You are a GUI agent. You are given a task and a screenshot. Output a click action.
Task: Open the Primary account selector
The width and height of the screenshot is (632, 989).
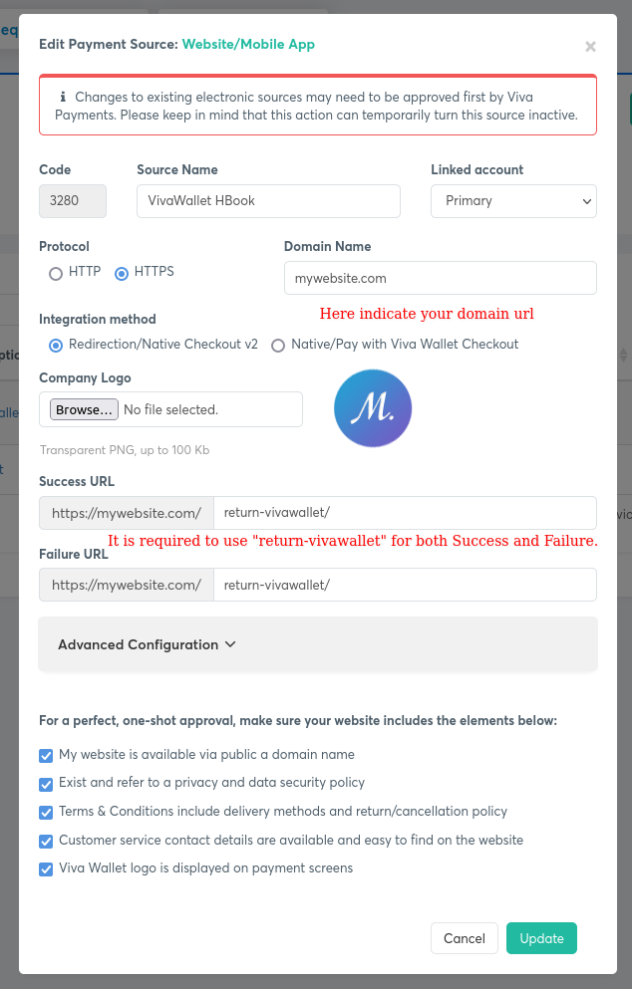click(x=513, y=200)
